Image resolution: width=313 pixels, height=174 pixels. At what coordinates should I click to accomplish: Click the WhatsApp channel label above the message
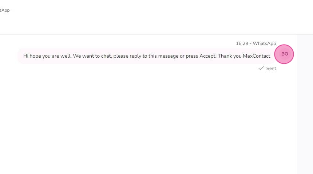264,43
